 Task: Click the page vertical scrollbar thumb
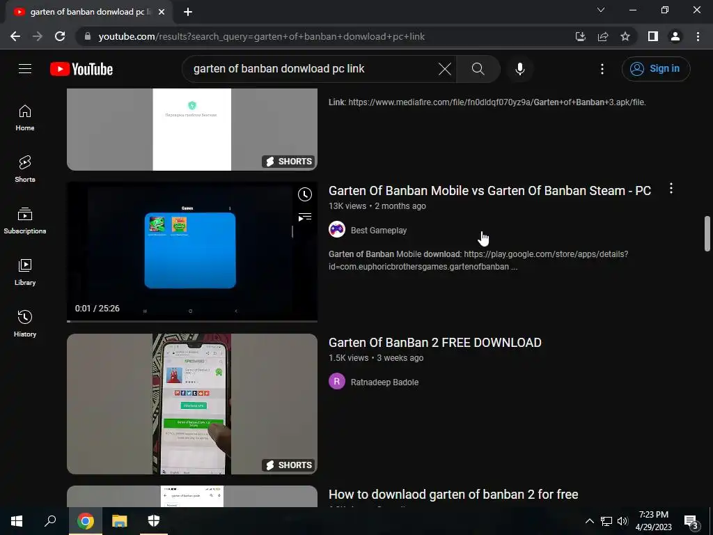pyautogui.click(x=707, y=233)
